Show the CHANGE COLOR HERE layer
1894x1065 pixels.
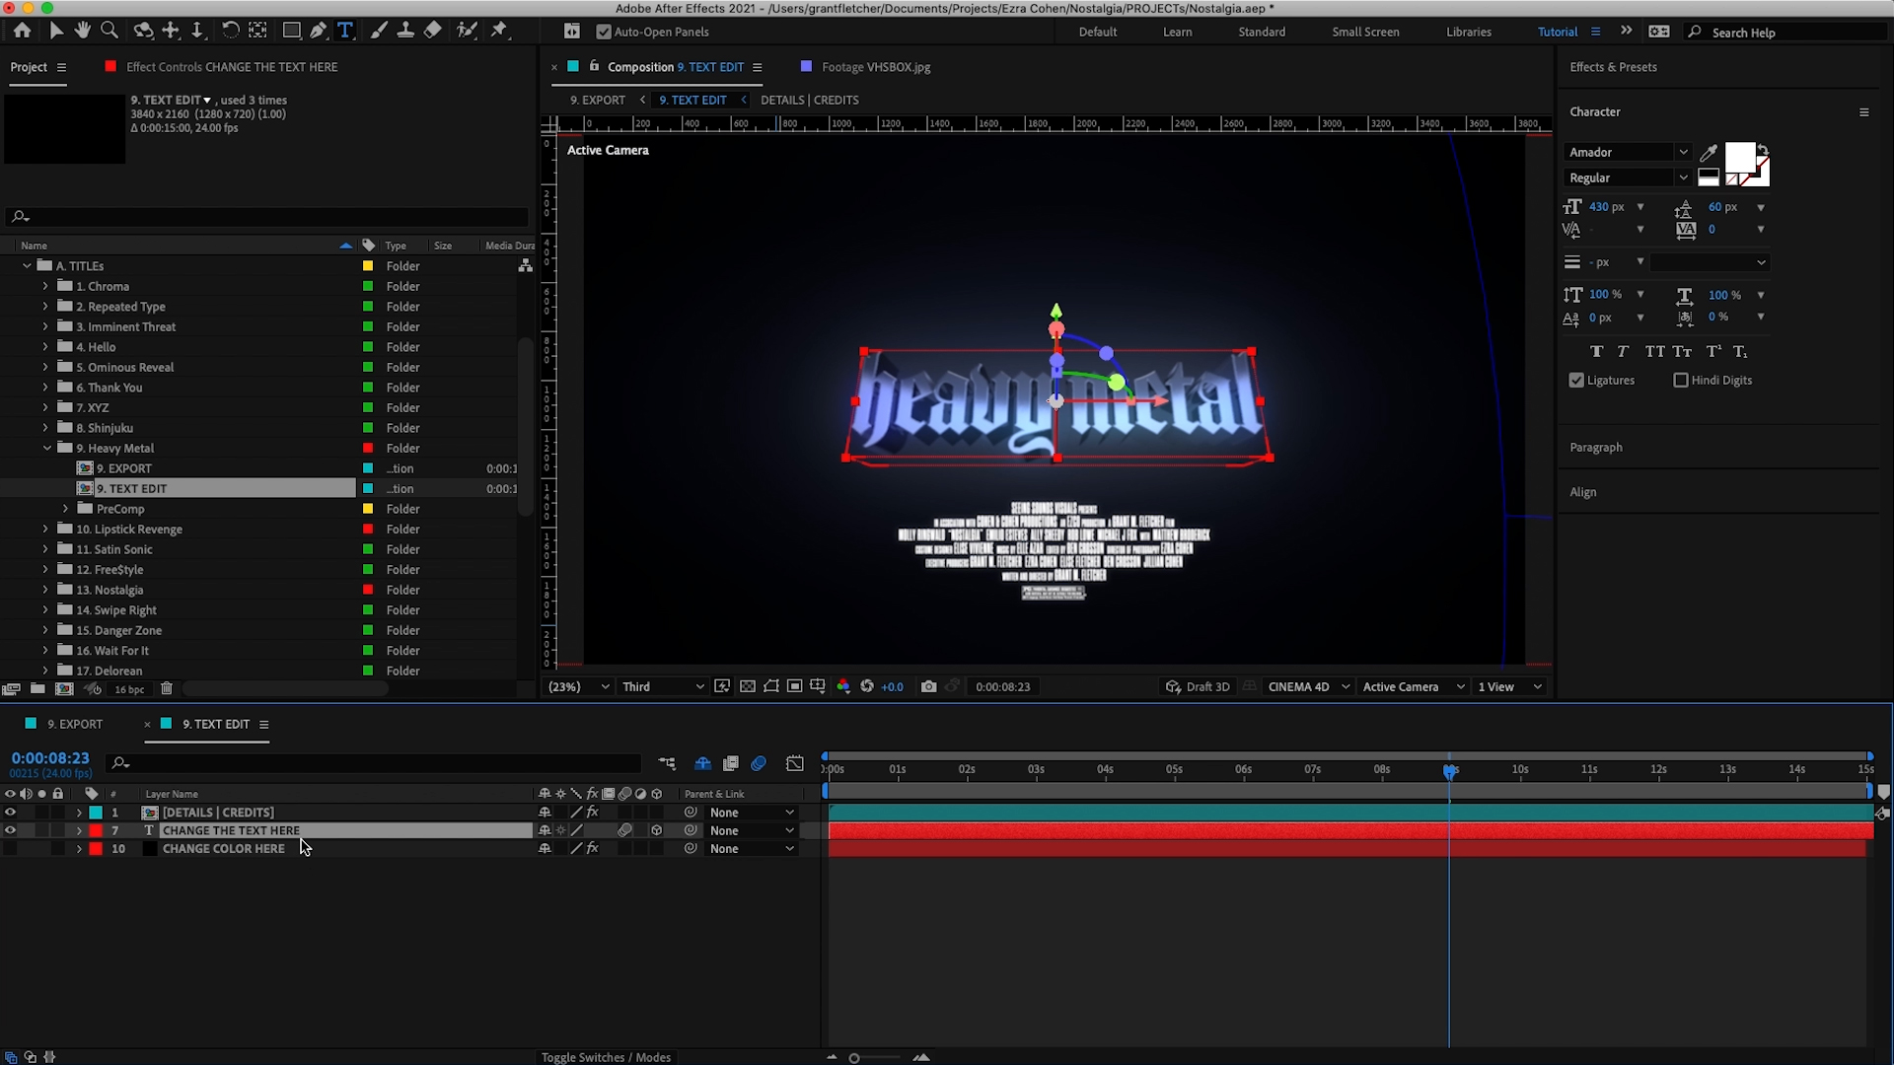point(10,848)
